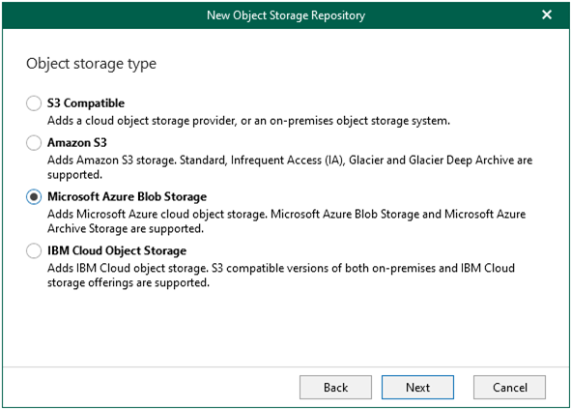Click the 'Object storage type' heading
Screen dimensions: 571x409
tap(92, 64)
